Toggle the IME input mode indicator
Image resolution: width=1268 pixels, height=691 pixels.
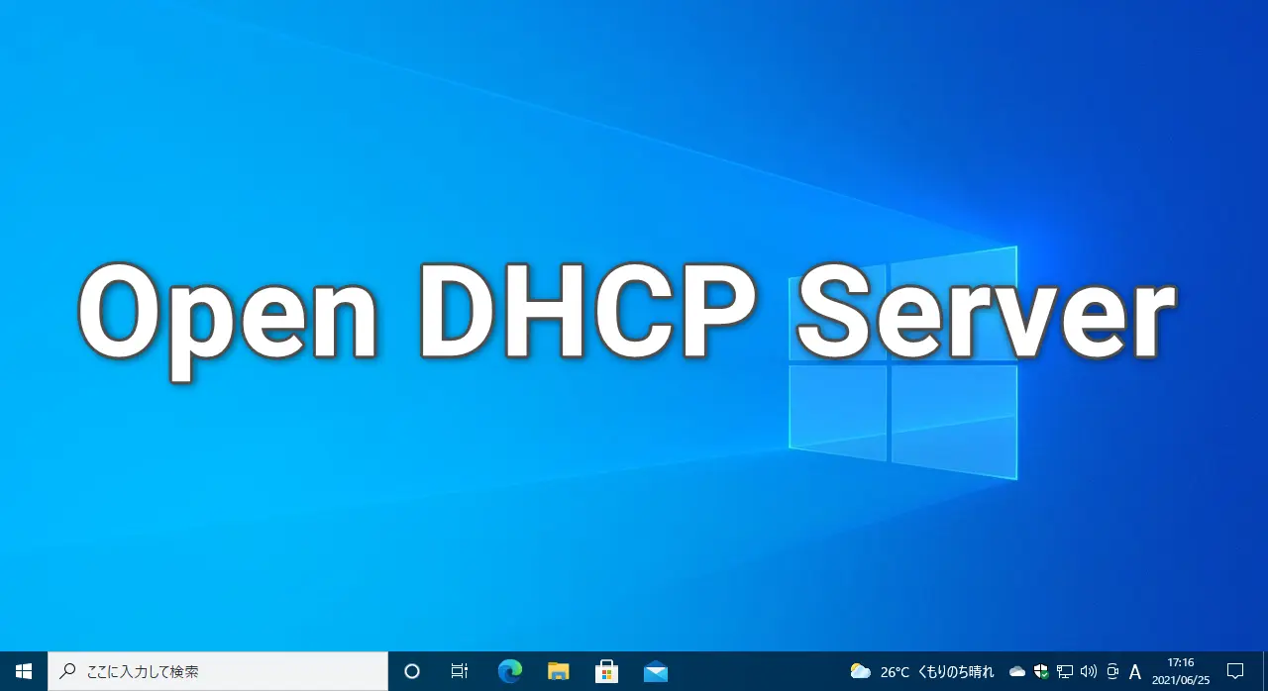(1135, 671)
